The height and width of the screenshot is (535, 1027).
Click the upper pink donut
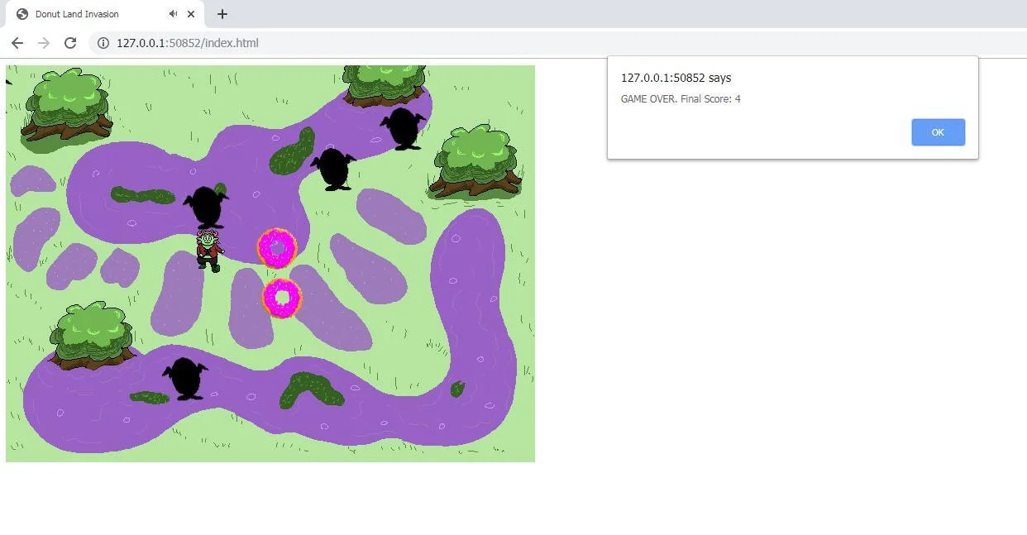point(277,248)
